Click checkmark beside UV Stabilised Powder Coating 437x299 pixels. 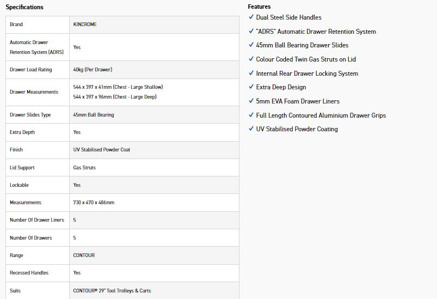pos(251,129)
